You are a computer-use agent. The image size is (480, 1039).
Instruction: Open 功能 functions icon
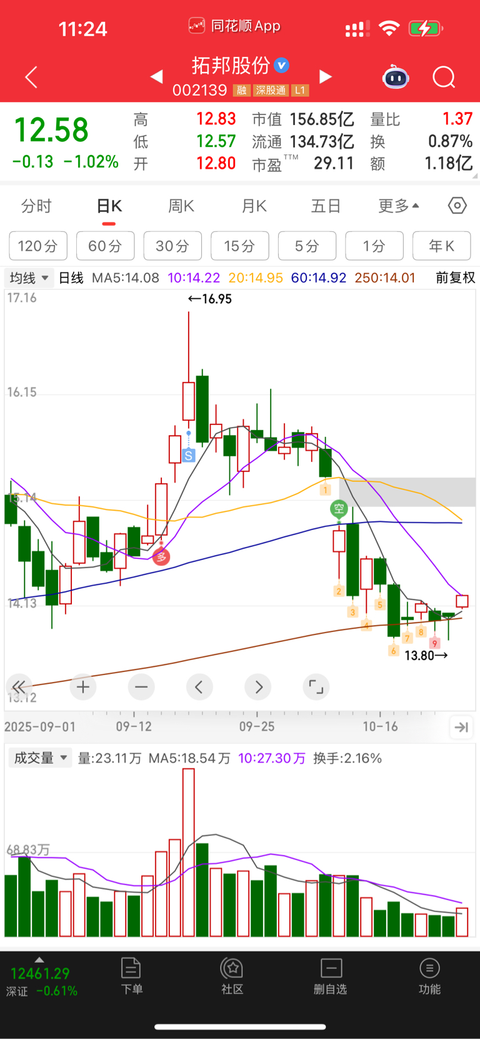click(429, 975)
